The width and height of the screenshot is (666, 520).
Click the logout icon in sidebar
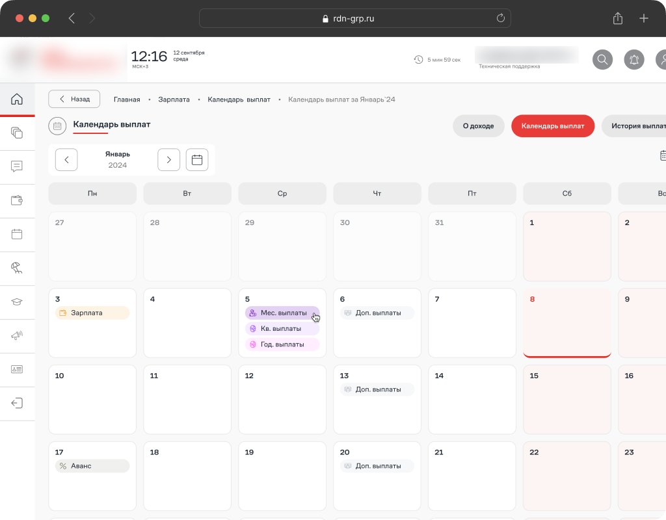[x=17, y=403]
